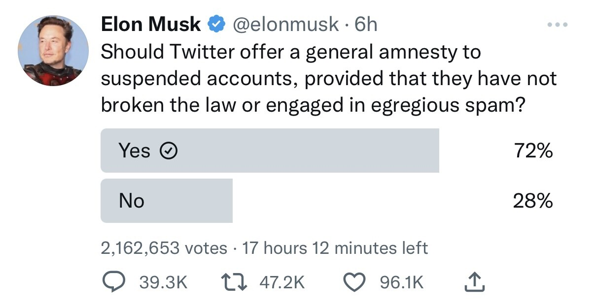Open the three-dot more options menu
Screen dimensions: 596x307
558,24
